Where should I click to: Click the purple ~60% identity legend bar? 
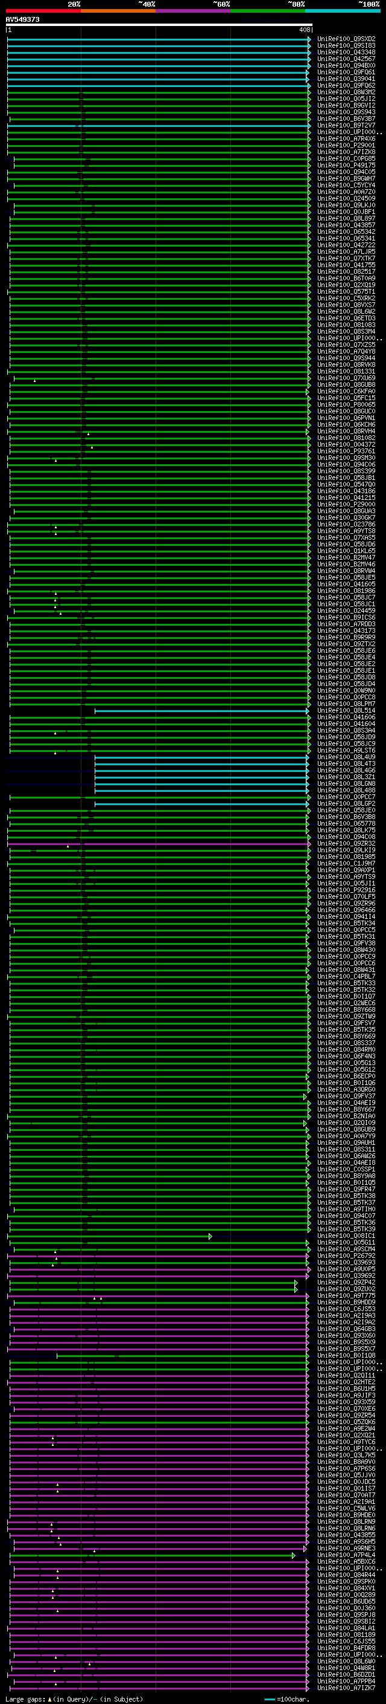tap(192, 11)
